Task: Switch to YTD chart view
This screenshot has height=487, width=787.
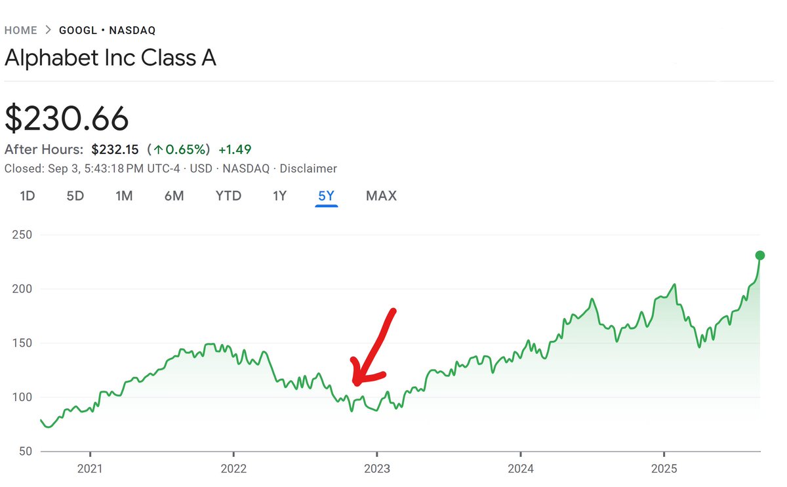Action: tap(228, 196)
